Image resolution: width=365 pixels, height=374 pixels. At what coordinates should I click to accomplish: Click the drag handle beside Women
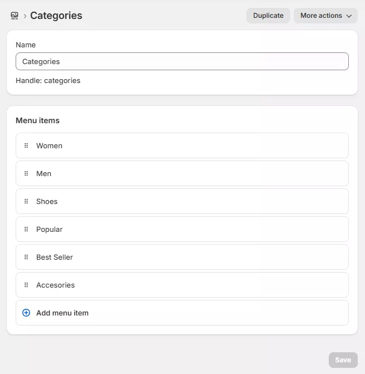(26, 145)
